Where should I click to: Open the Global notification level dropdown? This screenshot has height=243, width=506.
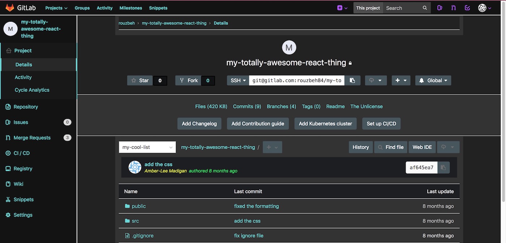(x=433, y=80)
